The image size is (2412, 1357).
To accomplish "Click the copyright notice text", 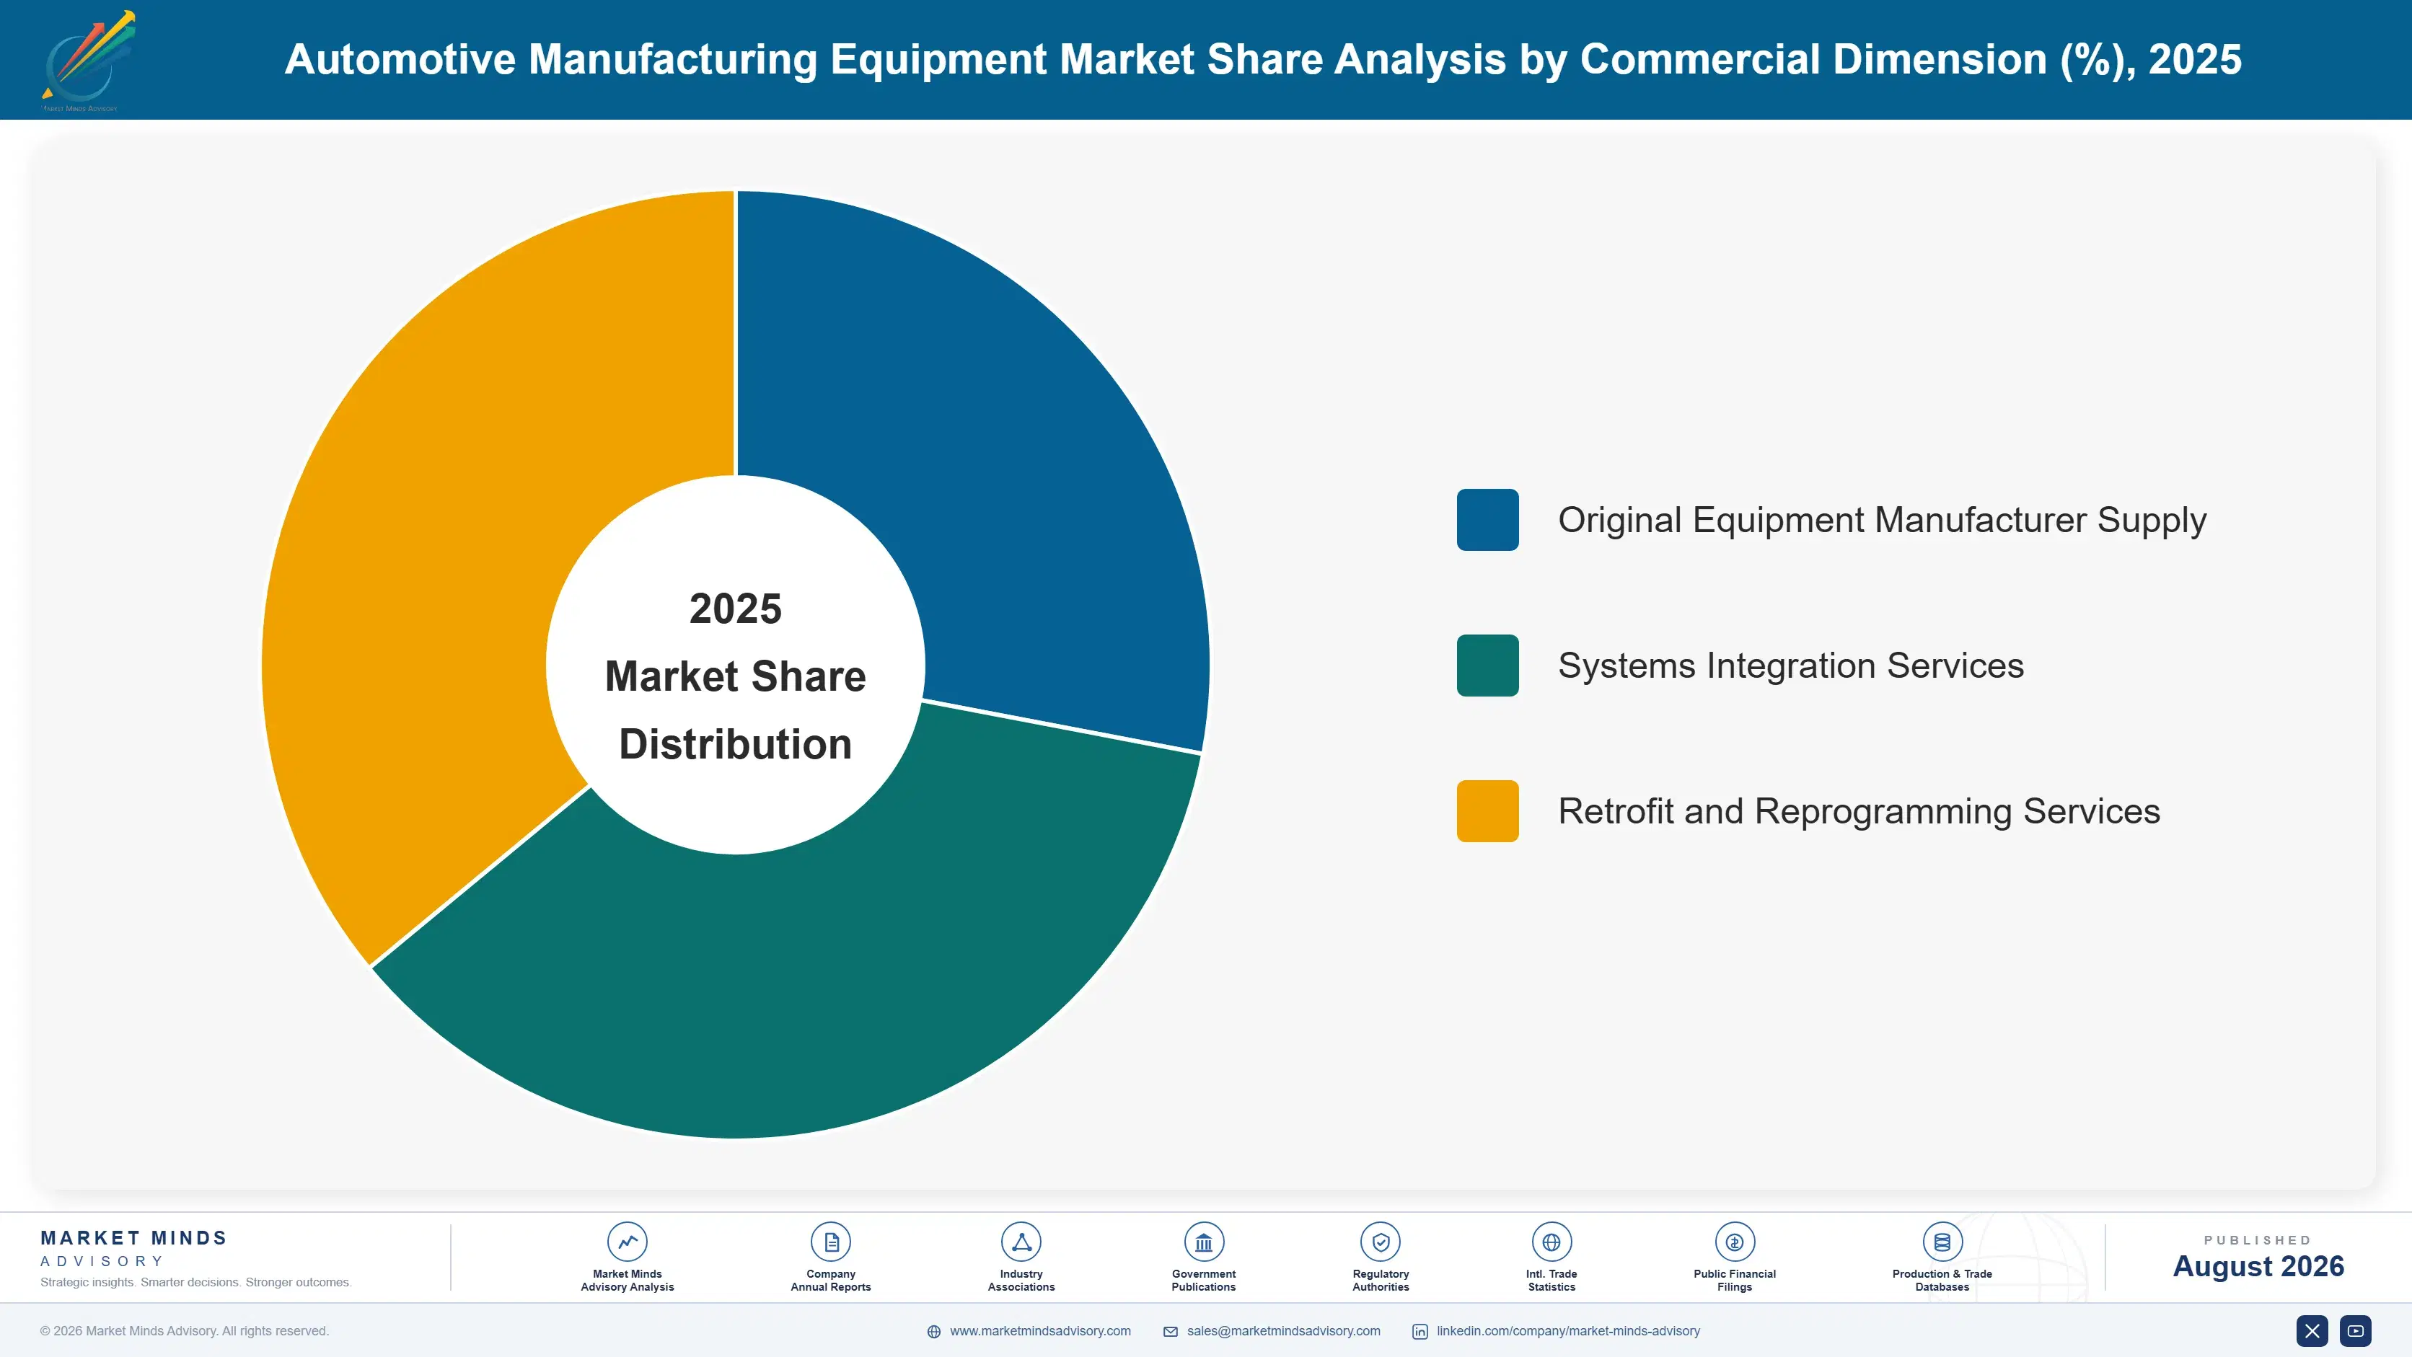I will (x=185, y=1331).
